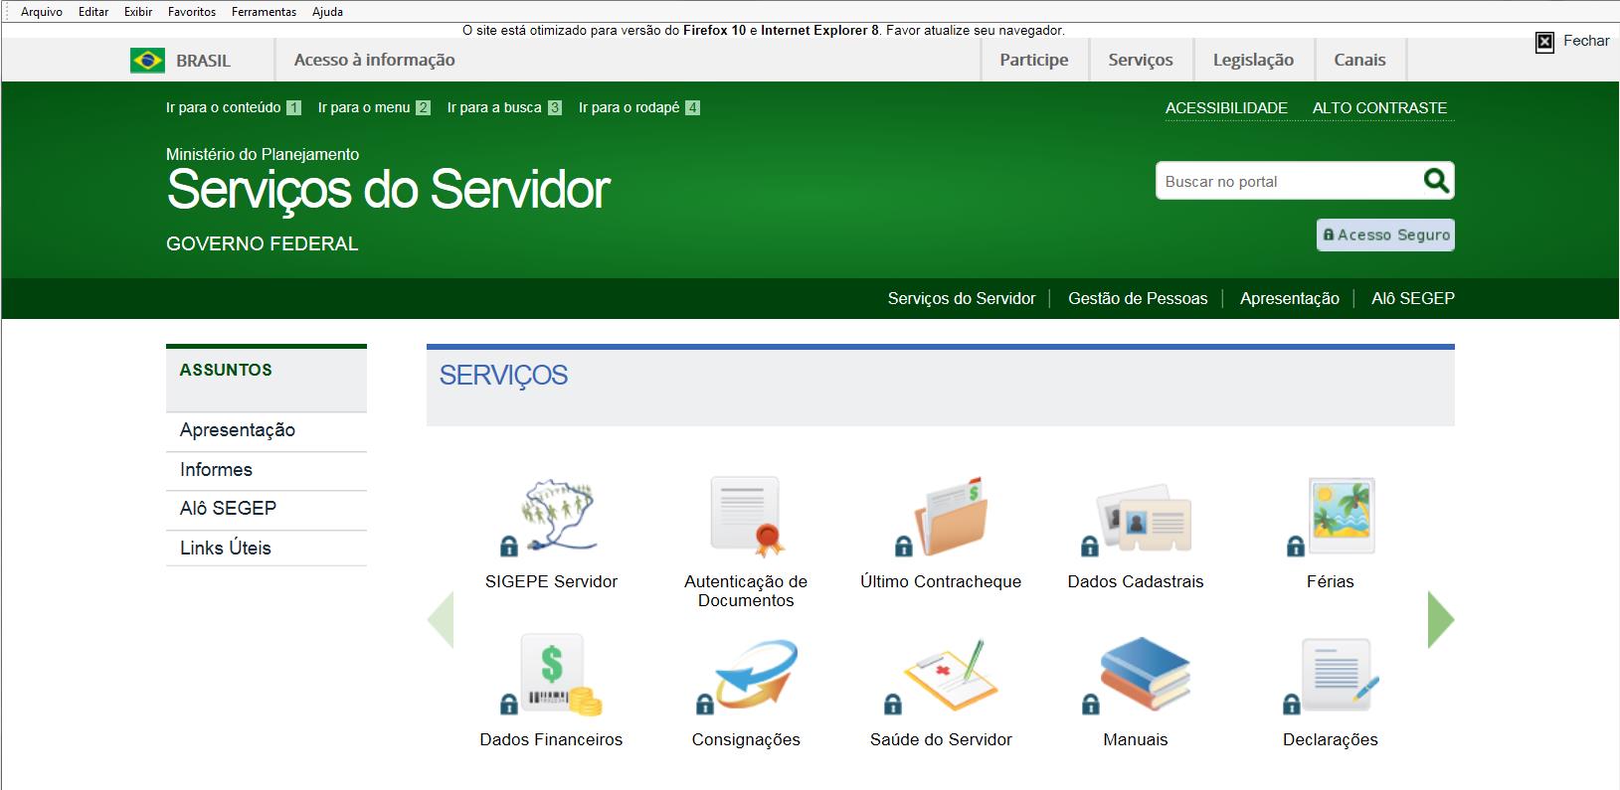Open the Serviços top bar tab
The width and height of the screenshot is (1620, 790).
[1141, 60]
